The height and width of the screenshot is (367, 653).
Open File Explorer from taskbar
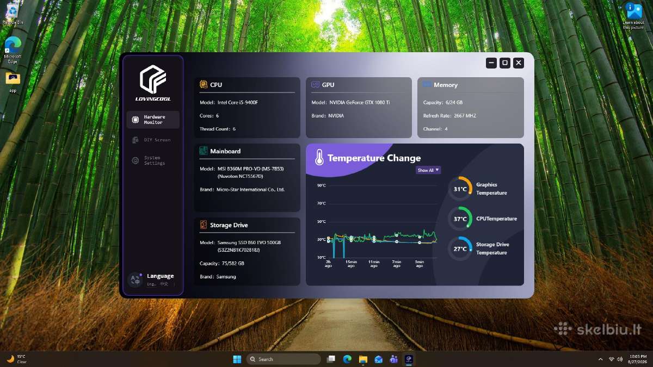(x=362, y=359)
